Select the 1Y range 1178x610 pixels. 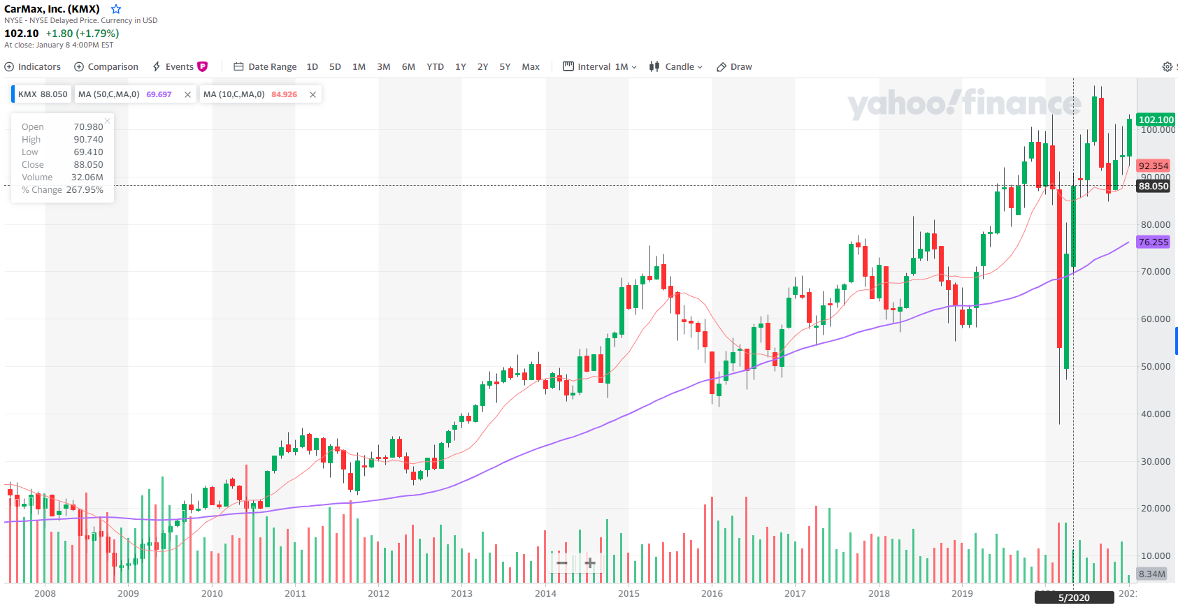[461, 67]
